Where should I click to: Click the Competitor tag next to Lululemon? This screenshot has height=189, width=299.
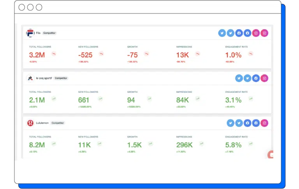point(58,123)
